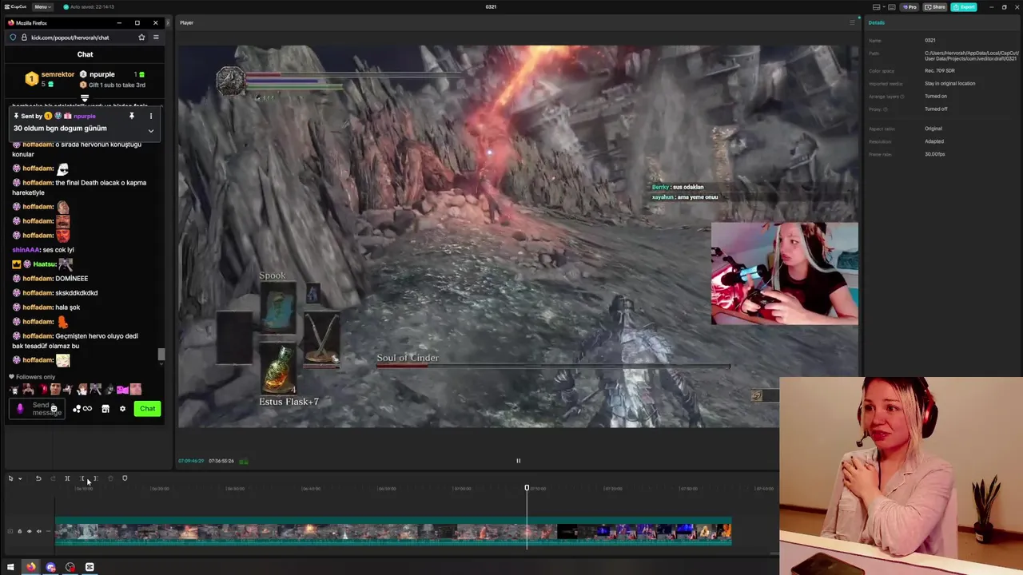
Task: Click the Arrange layers info icon
Action: [902, 97]
